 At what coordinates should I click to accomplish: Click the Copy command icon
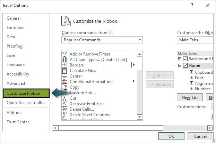[x=64, y=87]
